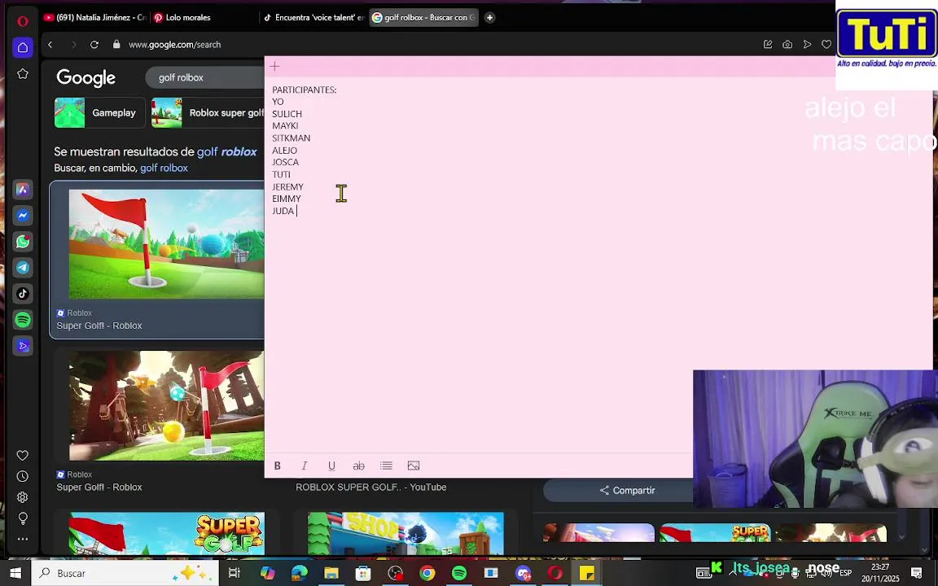Screen dimensions: 938x586
Task: Open the heart icon at sidebar bottom
Action: pos(23,456)
